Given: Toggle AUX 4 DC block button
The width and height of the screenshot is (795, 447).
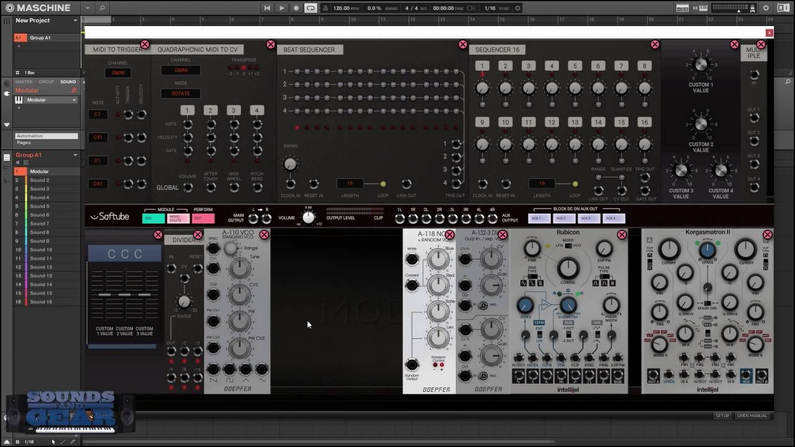Looking at the screenshot, I should [613, 219].
